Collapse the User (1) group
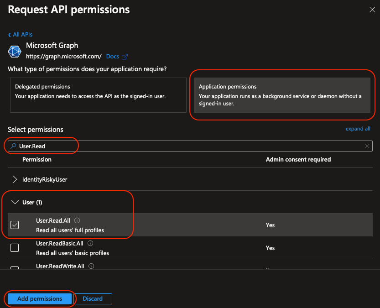 click(x=15, y=202)
